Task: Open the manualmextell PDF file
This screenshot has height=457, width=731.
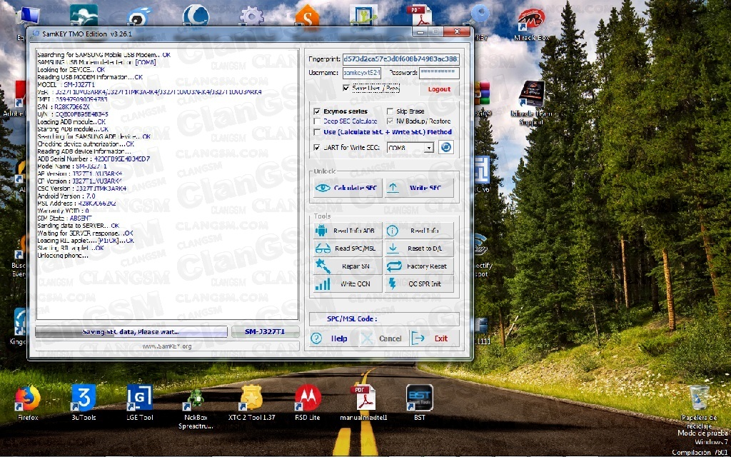Action: [363, 403]
